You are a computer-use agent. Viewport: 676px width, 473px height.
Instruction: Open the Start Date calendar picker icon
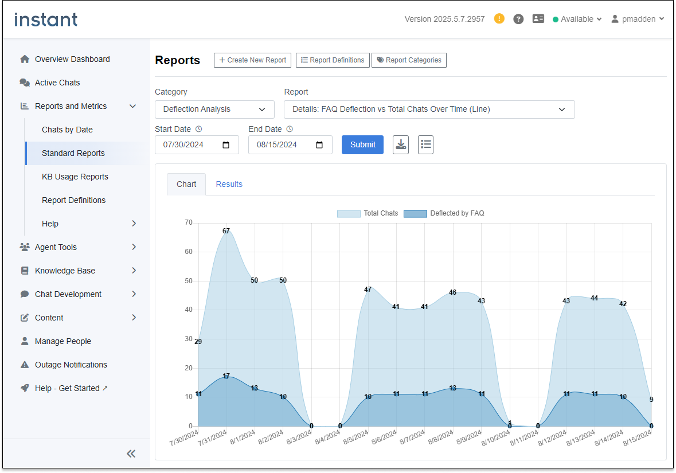226,145
